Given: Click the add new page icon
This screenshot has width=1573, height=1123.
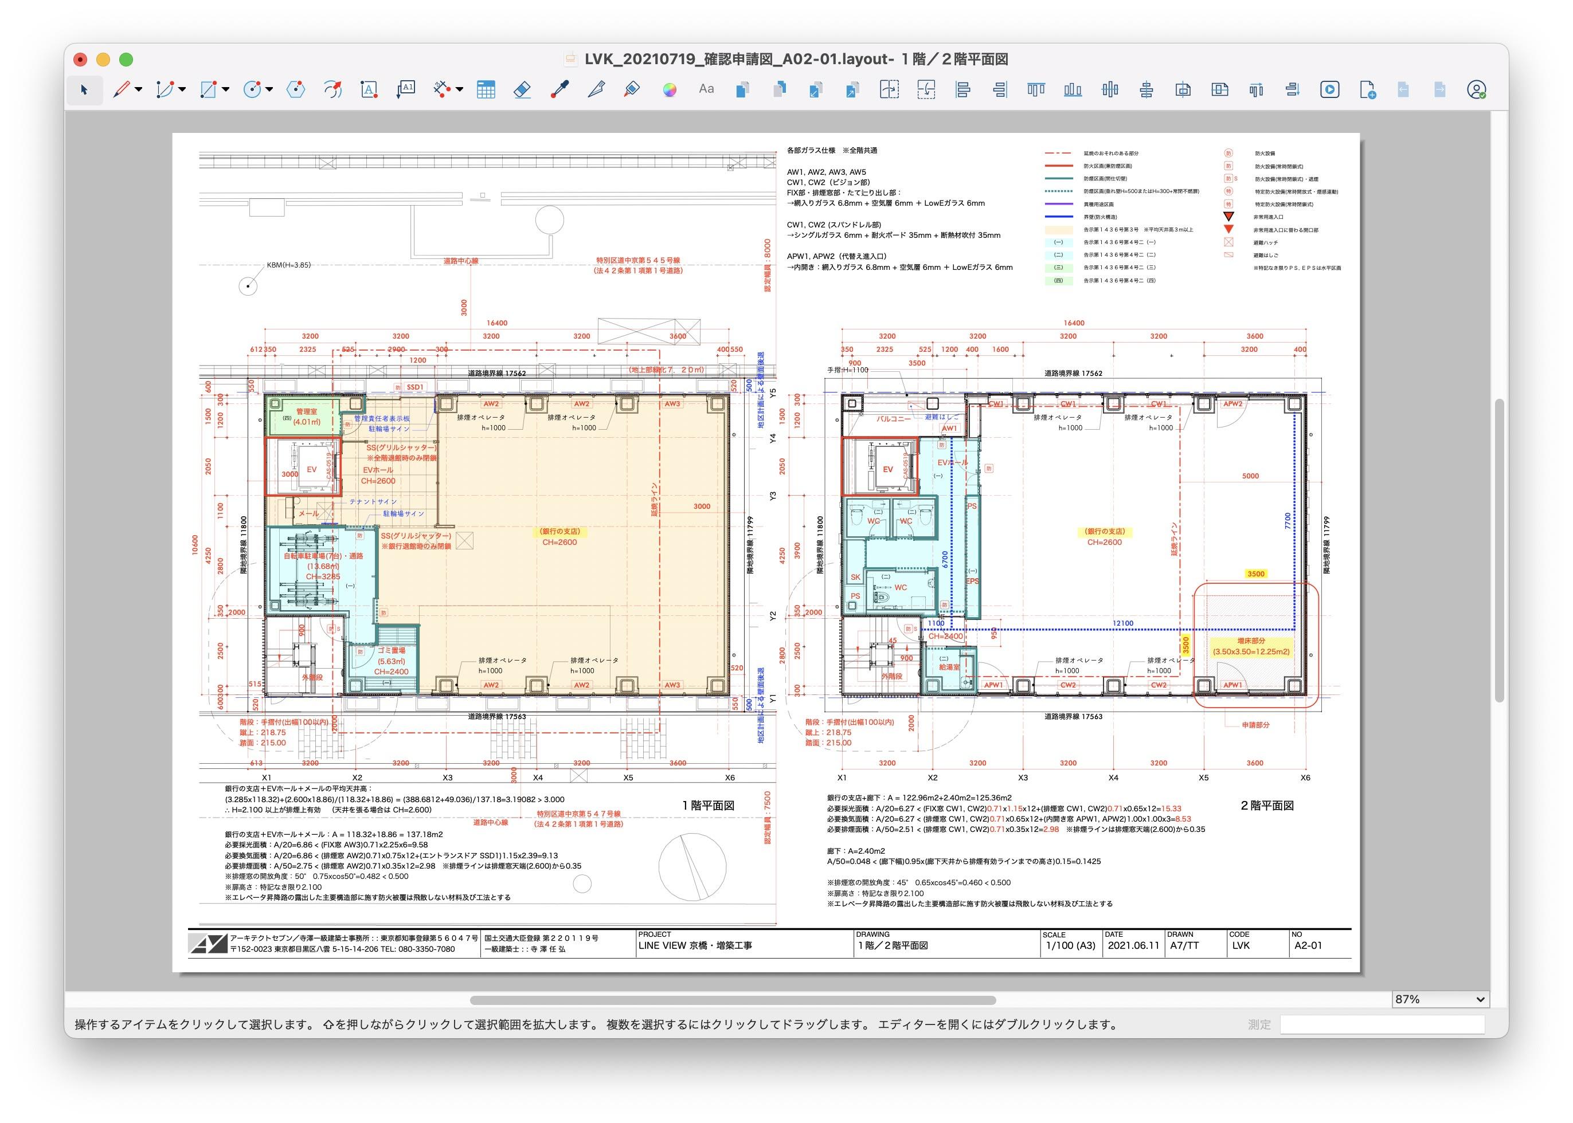Looking at the screenshot, I should point(1367,90).
